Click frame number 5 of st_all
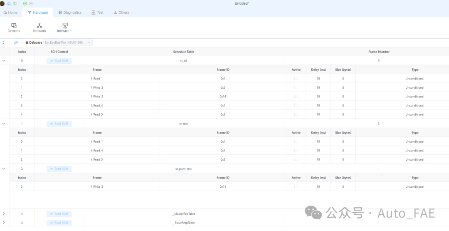 tap(379, 61)
